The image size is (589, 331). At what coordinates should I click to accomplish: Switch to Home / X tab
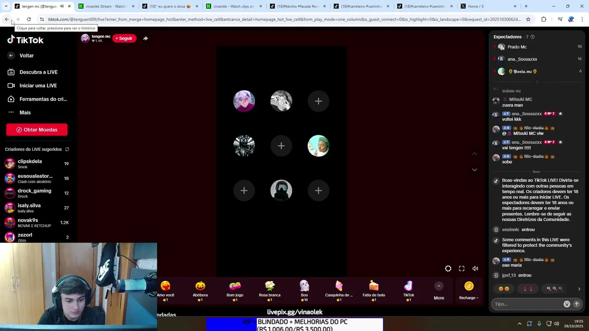click(x=488, y=6)
